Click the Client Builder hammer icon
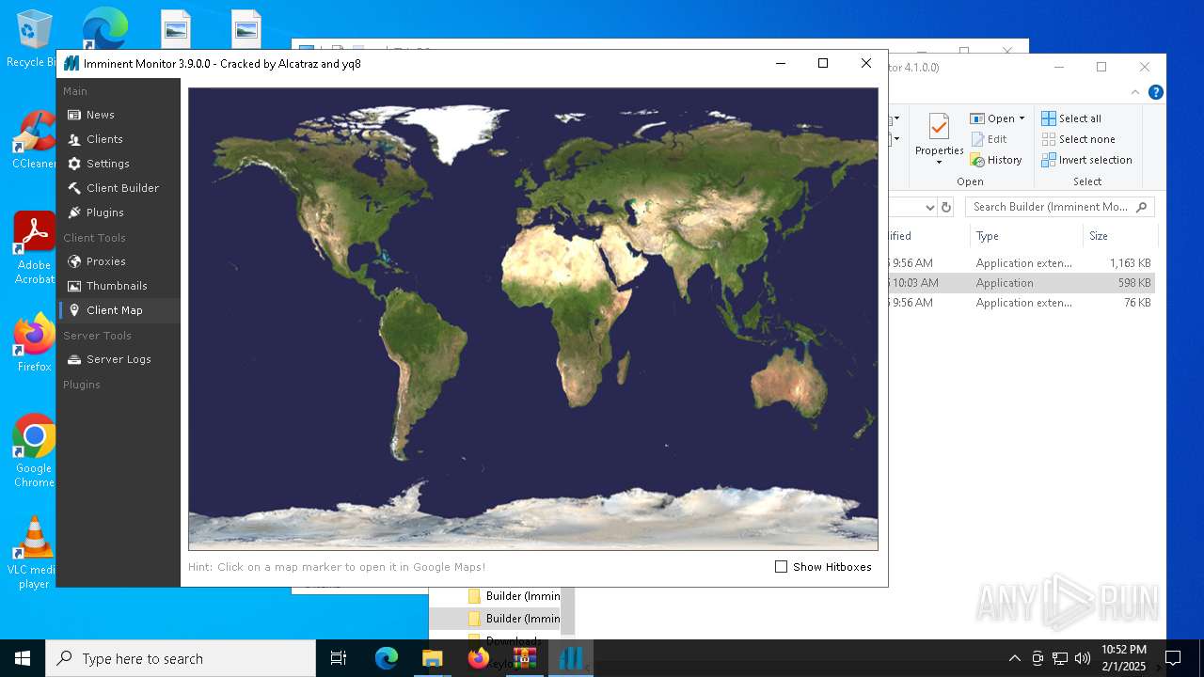1204x677 pixels. [74, 188]
